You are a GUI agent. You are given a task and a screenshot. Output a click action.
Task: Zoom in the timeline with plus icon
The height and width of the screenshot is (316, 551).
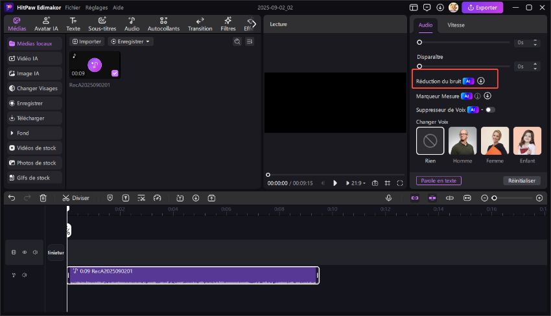pos(539,198)
